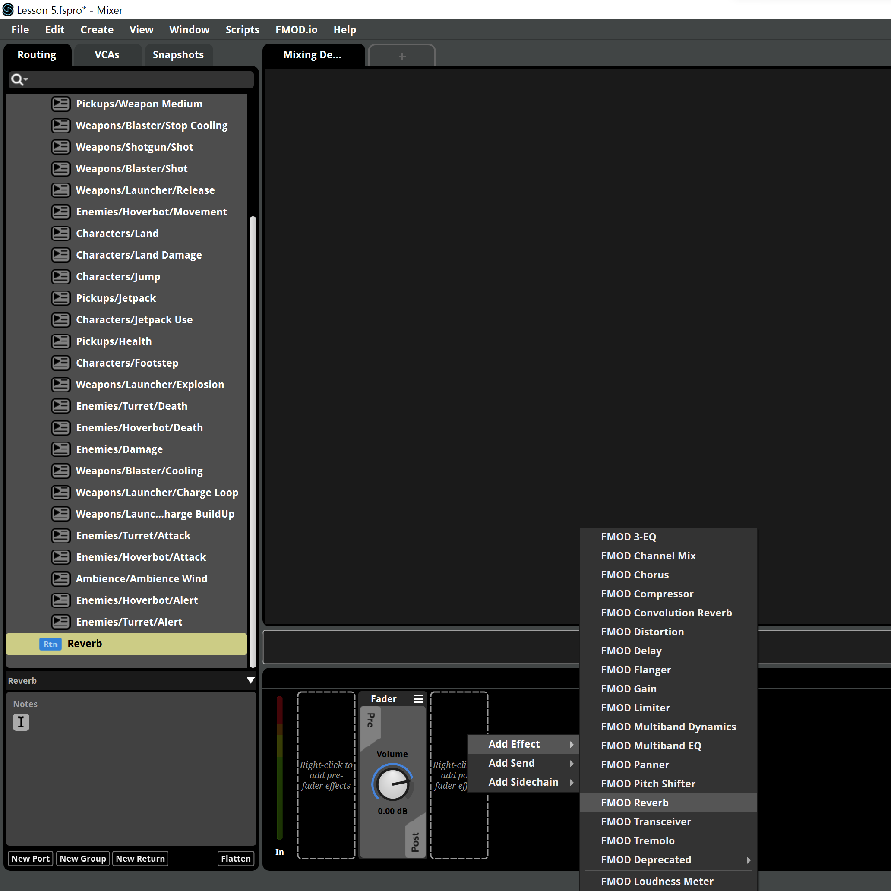This screenshot has height=891, width=891.
Task: Click the event icon beside Characters/Land Damage
Action: point(60,255)
